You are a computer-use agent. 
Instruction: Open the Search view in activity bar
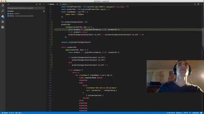pos(3,11)
